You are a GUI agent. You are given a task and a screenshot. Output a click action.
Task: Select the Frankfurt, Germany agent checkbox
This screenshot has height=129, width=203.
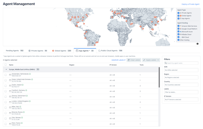(x=5, y=91)
